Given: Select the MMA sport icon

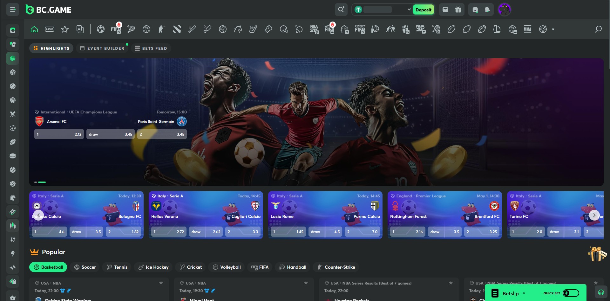Looking at the screenshot, I should coord(528,29).
